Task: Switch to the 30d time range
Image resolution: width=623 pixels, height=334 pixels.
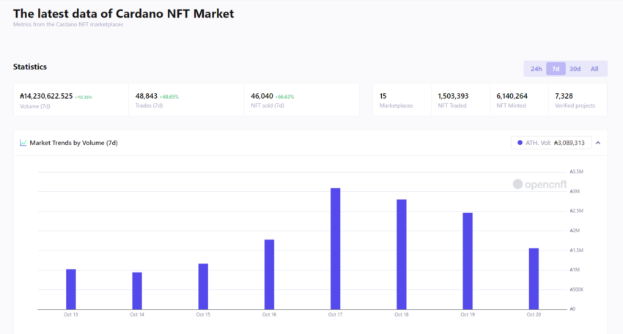Action: pos(575,69)
